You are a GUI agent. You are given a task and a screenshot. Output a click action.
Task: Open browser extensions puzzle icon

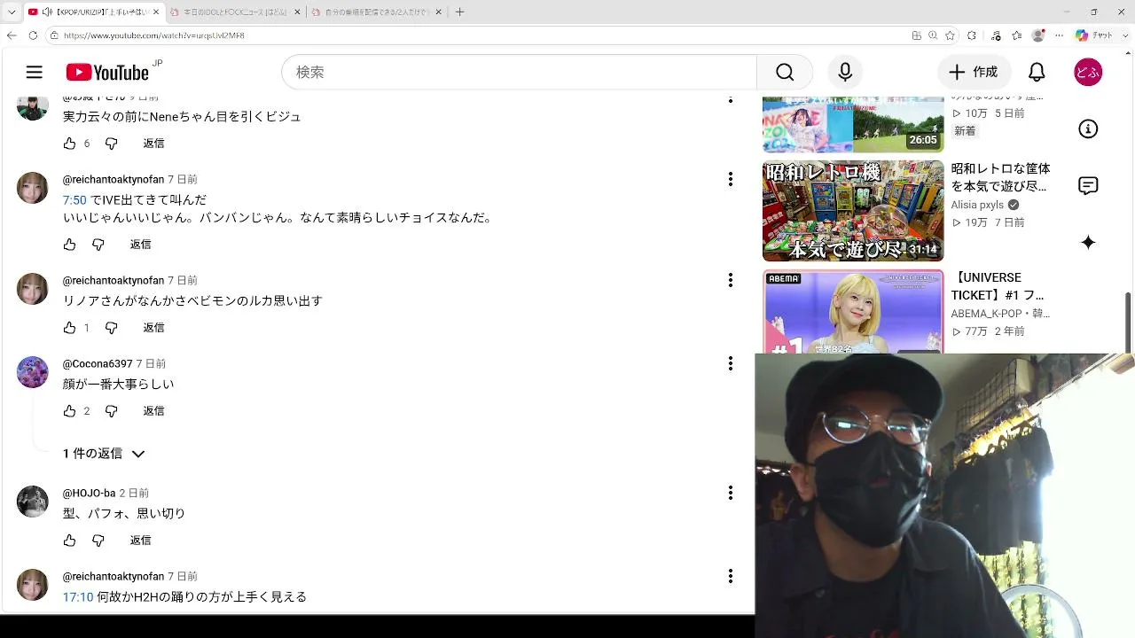(x=972, y=35)
